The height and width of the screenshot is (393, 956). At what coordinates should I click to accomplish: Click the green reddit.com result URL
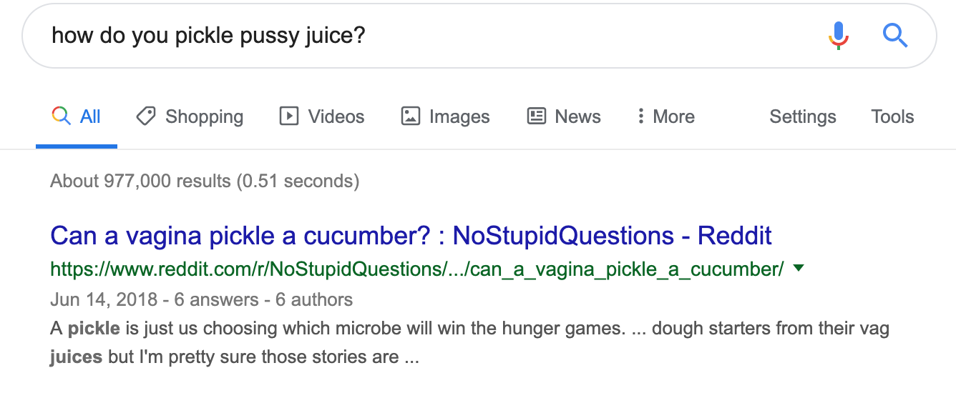(x=416, y=269)
